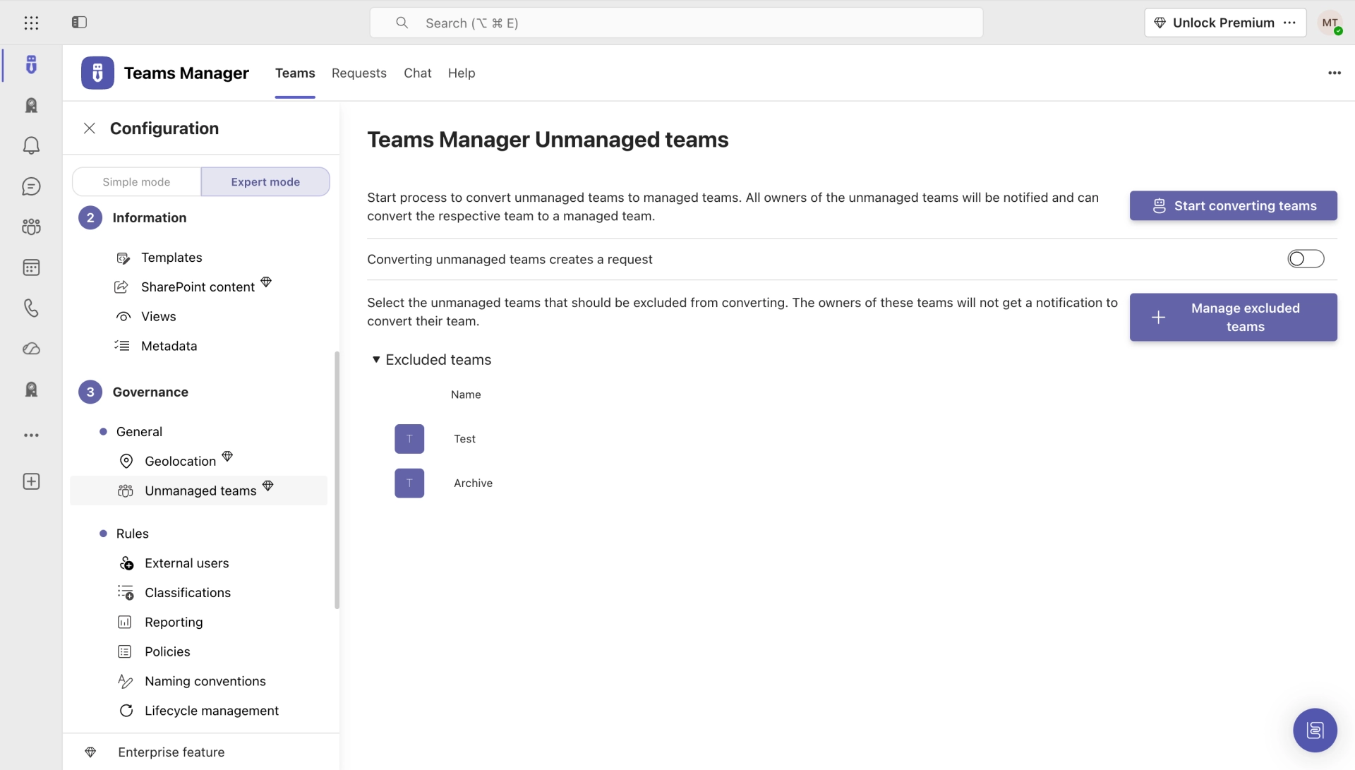Collapse the General group
Screen dimensions: 1355x770
point(139,432)
